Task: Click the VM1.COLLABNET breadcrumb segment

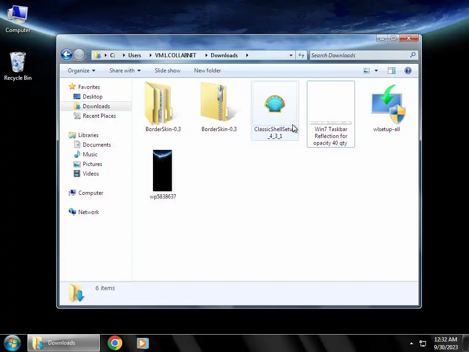Action: click(x=175, y=55)
